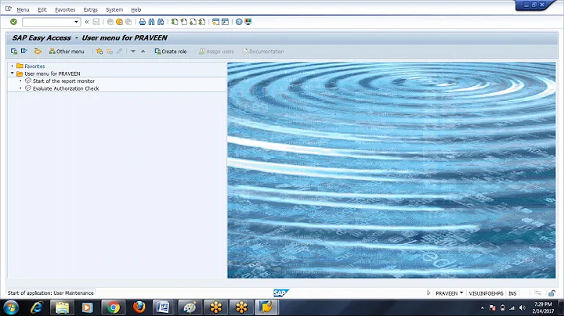Click the Find Next binoculars icon

coord(161,22)
